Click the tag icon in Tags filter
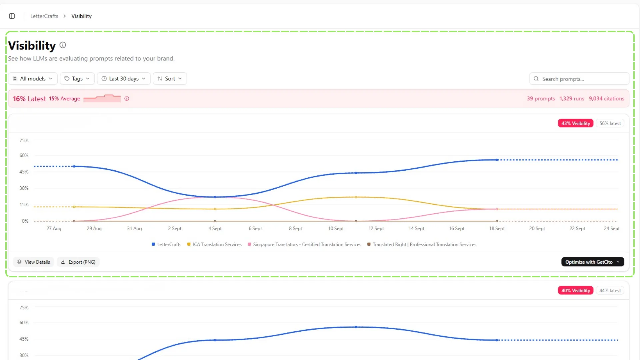The height and width of the screenshot is (360, 640). click(x=67, y=79)
